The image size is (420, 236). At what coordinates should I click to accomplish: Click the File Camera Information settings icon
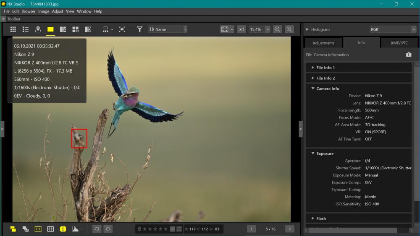pos(409,54)
